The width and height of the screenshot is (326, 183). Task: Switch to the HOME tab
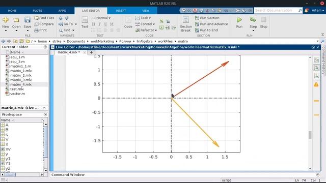coord(12,11)
